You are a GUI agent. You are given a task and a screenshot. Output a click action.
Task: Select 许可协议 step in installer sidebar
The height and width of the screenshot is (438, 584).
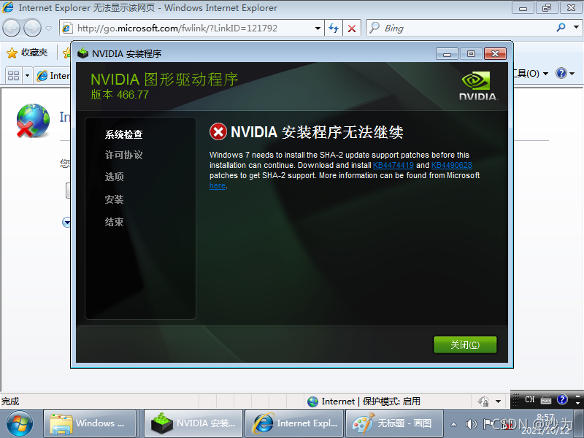124,155
